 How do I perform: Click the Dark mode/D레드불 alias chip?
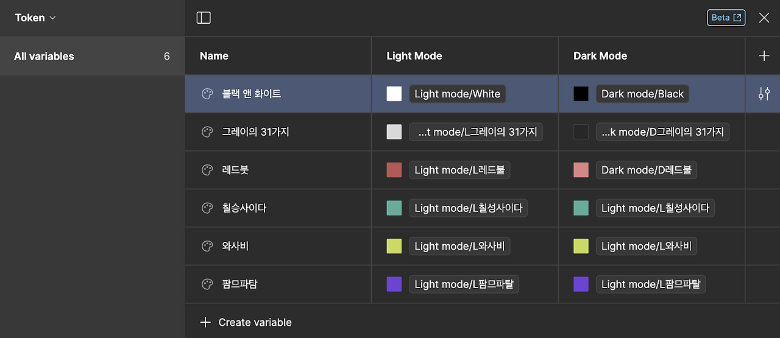(646, 170)
